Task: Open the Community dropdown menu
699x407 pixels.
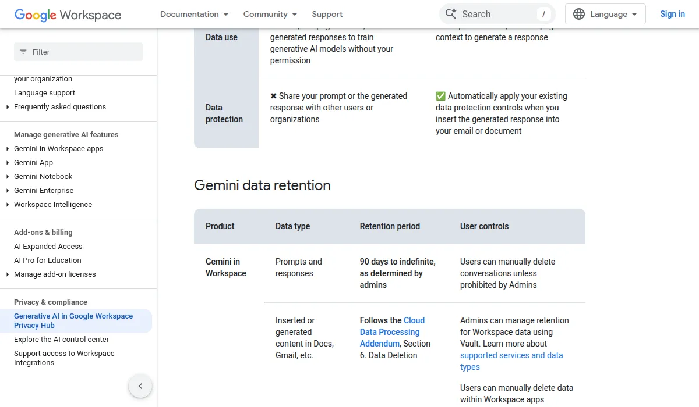Action: coord(270,14)
